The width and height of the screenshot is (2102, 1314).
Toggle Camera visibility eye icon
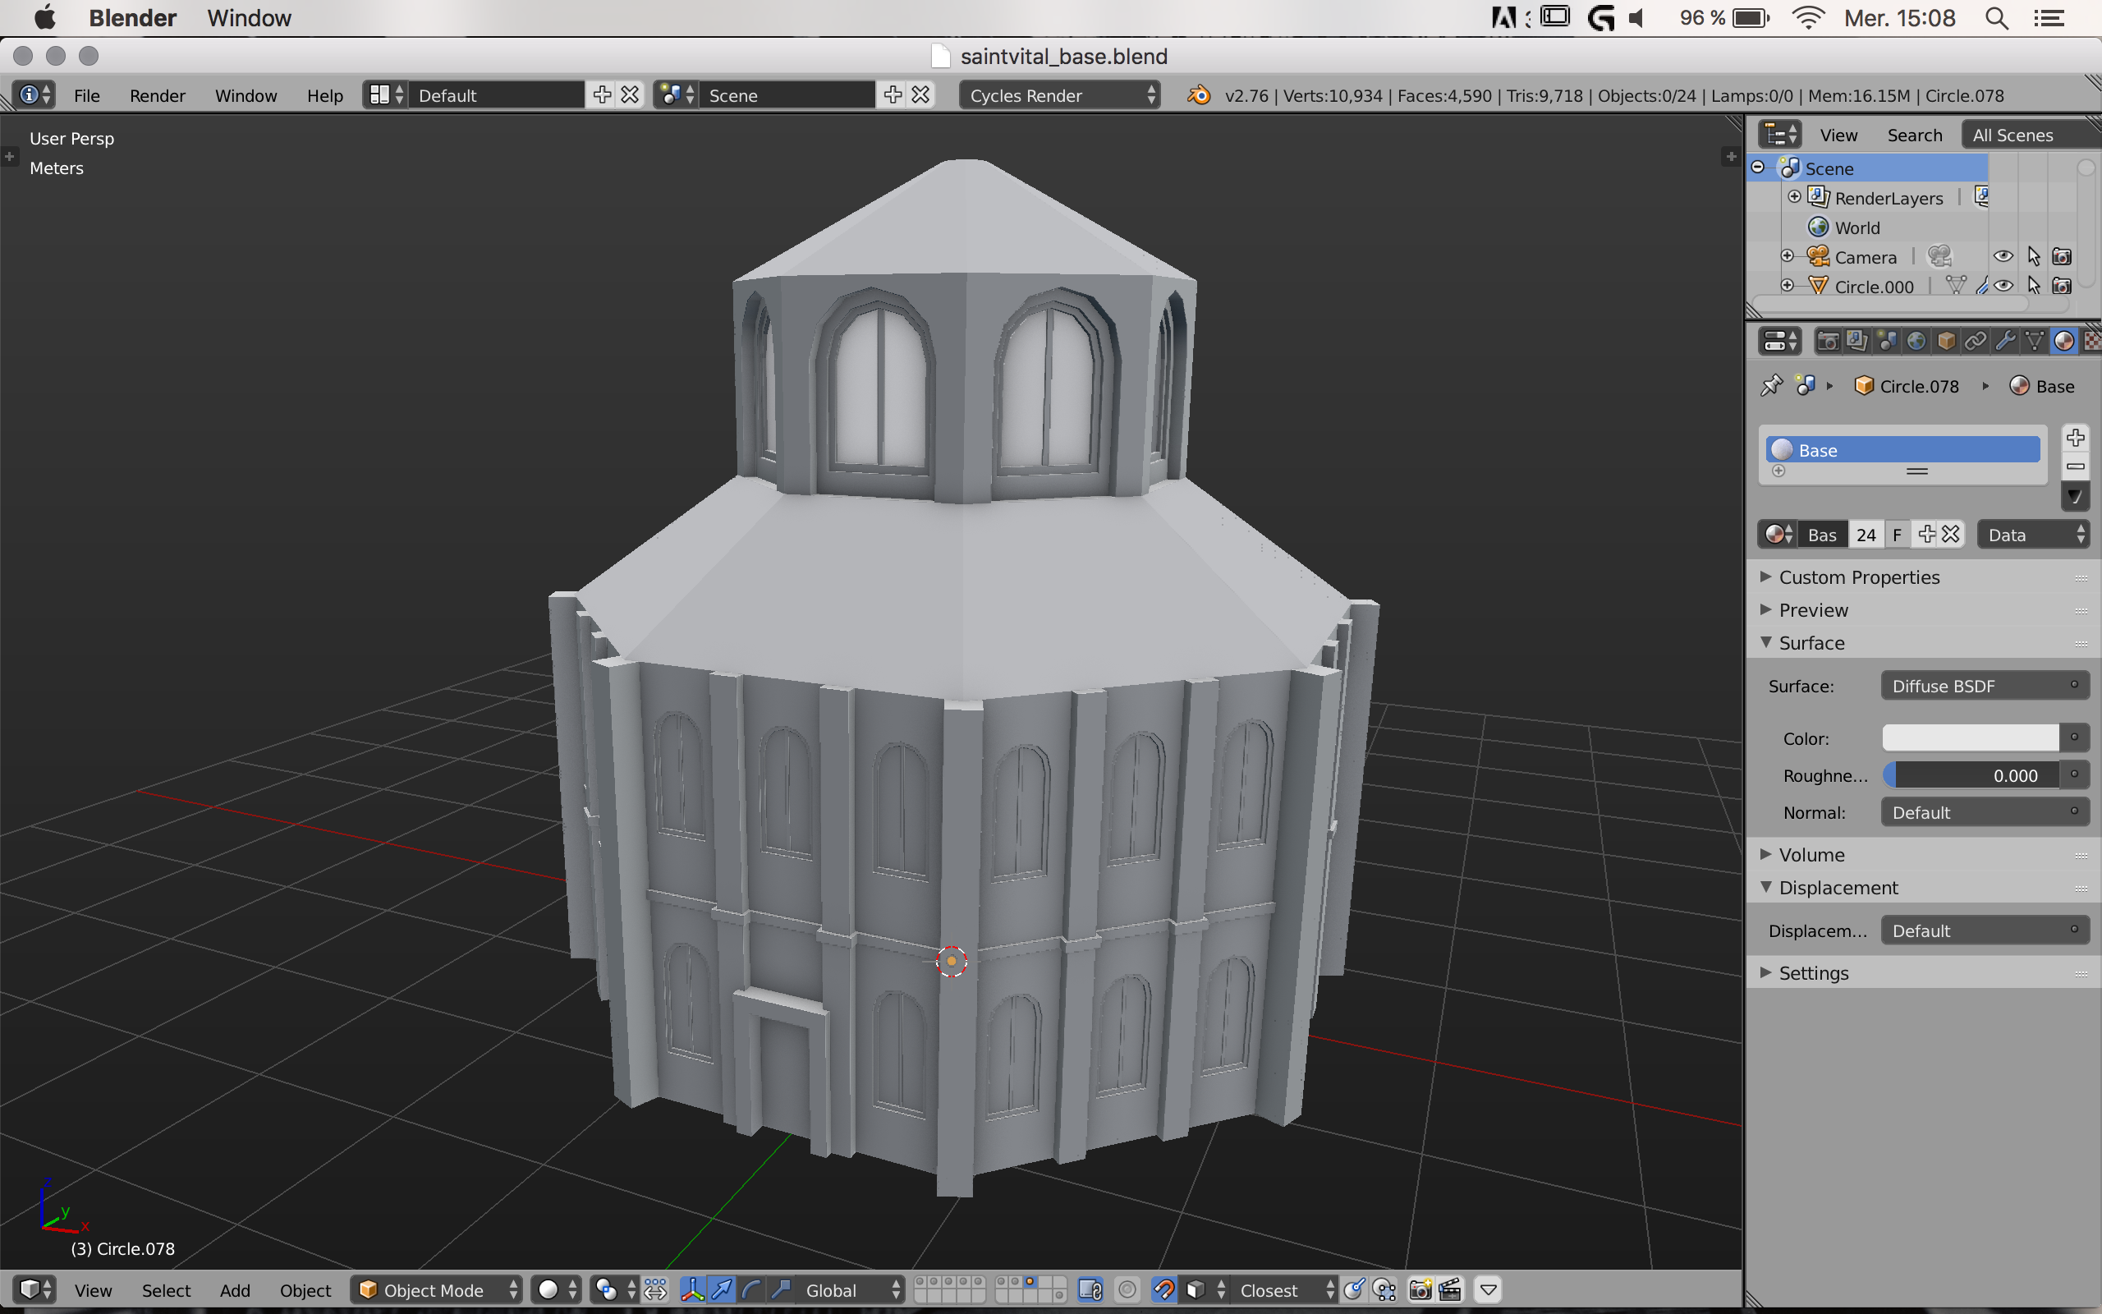click(x=2003, y=256)
